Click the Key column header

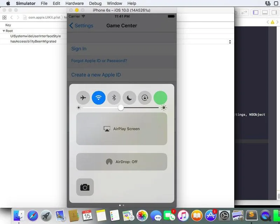coord(8,25)
